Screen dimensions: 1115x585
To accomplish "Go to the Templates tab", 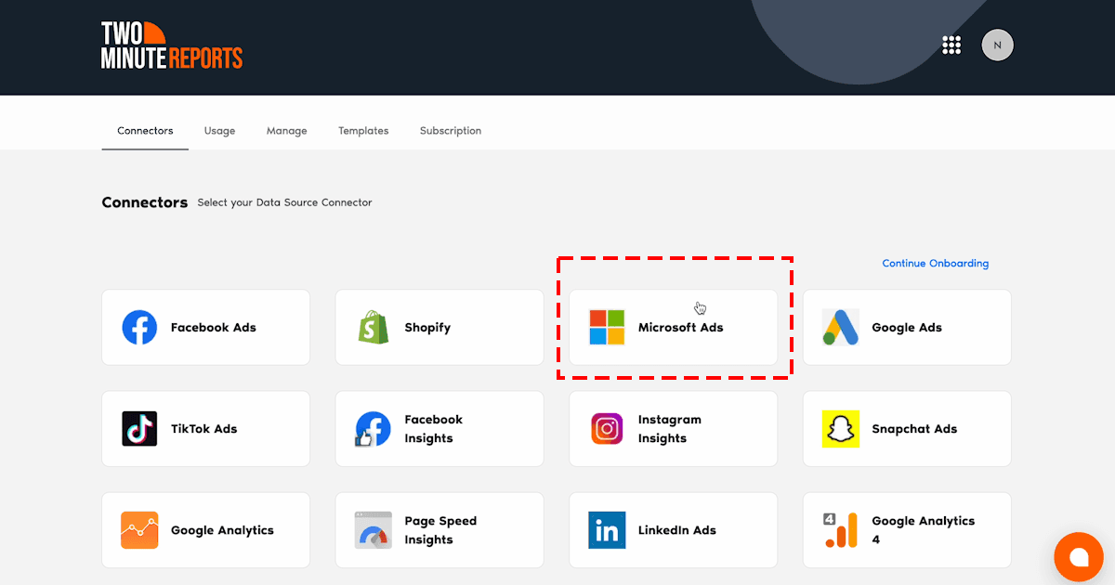I will [x=363, y=131].
